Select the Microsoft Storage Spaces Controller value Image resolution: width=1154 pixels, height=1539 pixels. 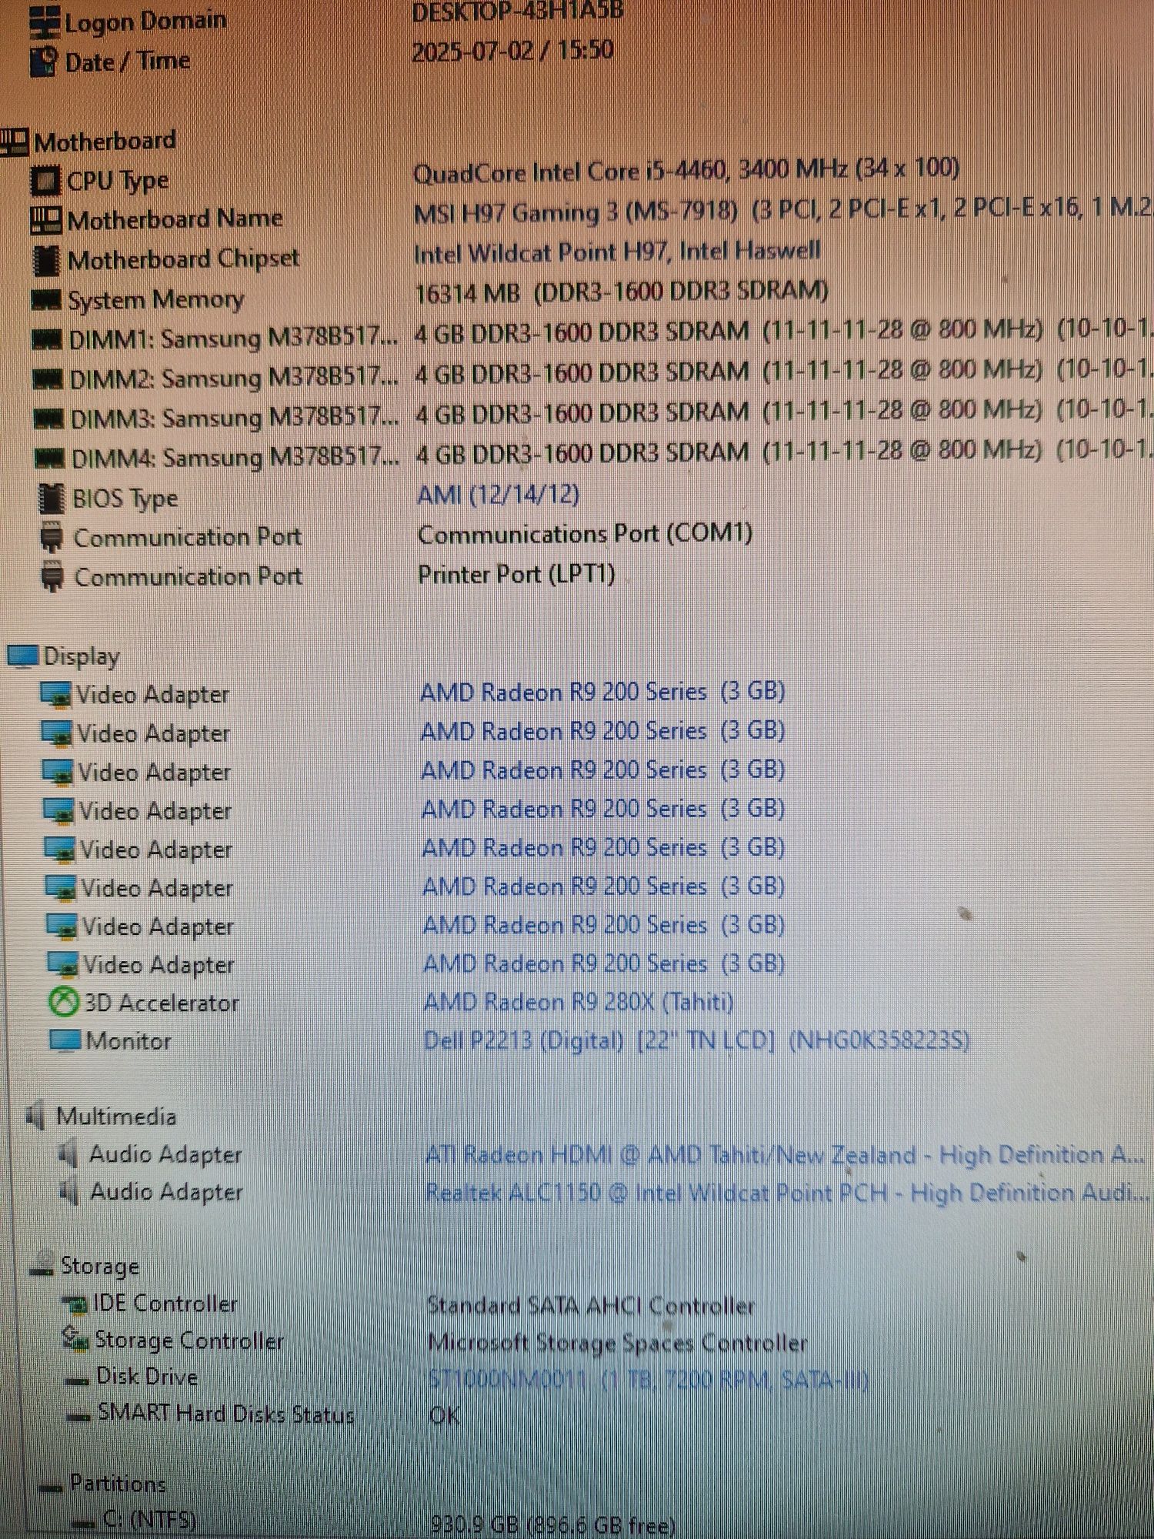pos(618,1343)
